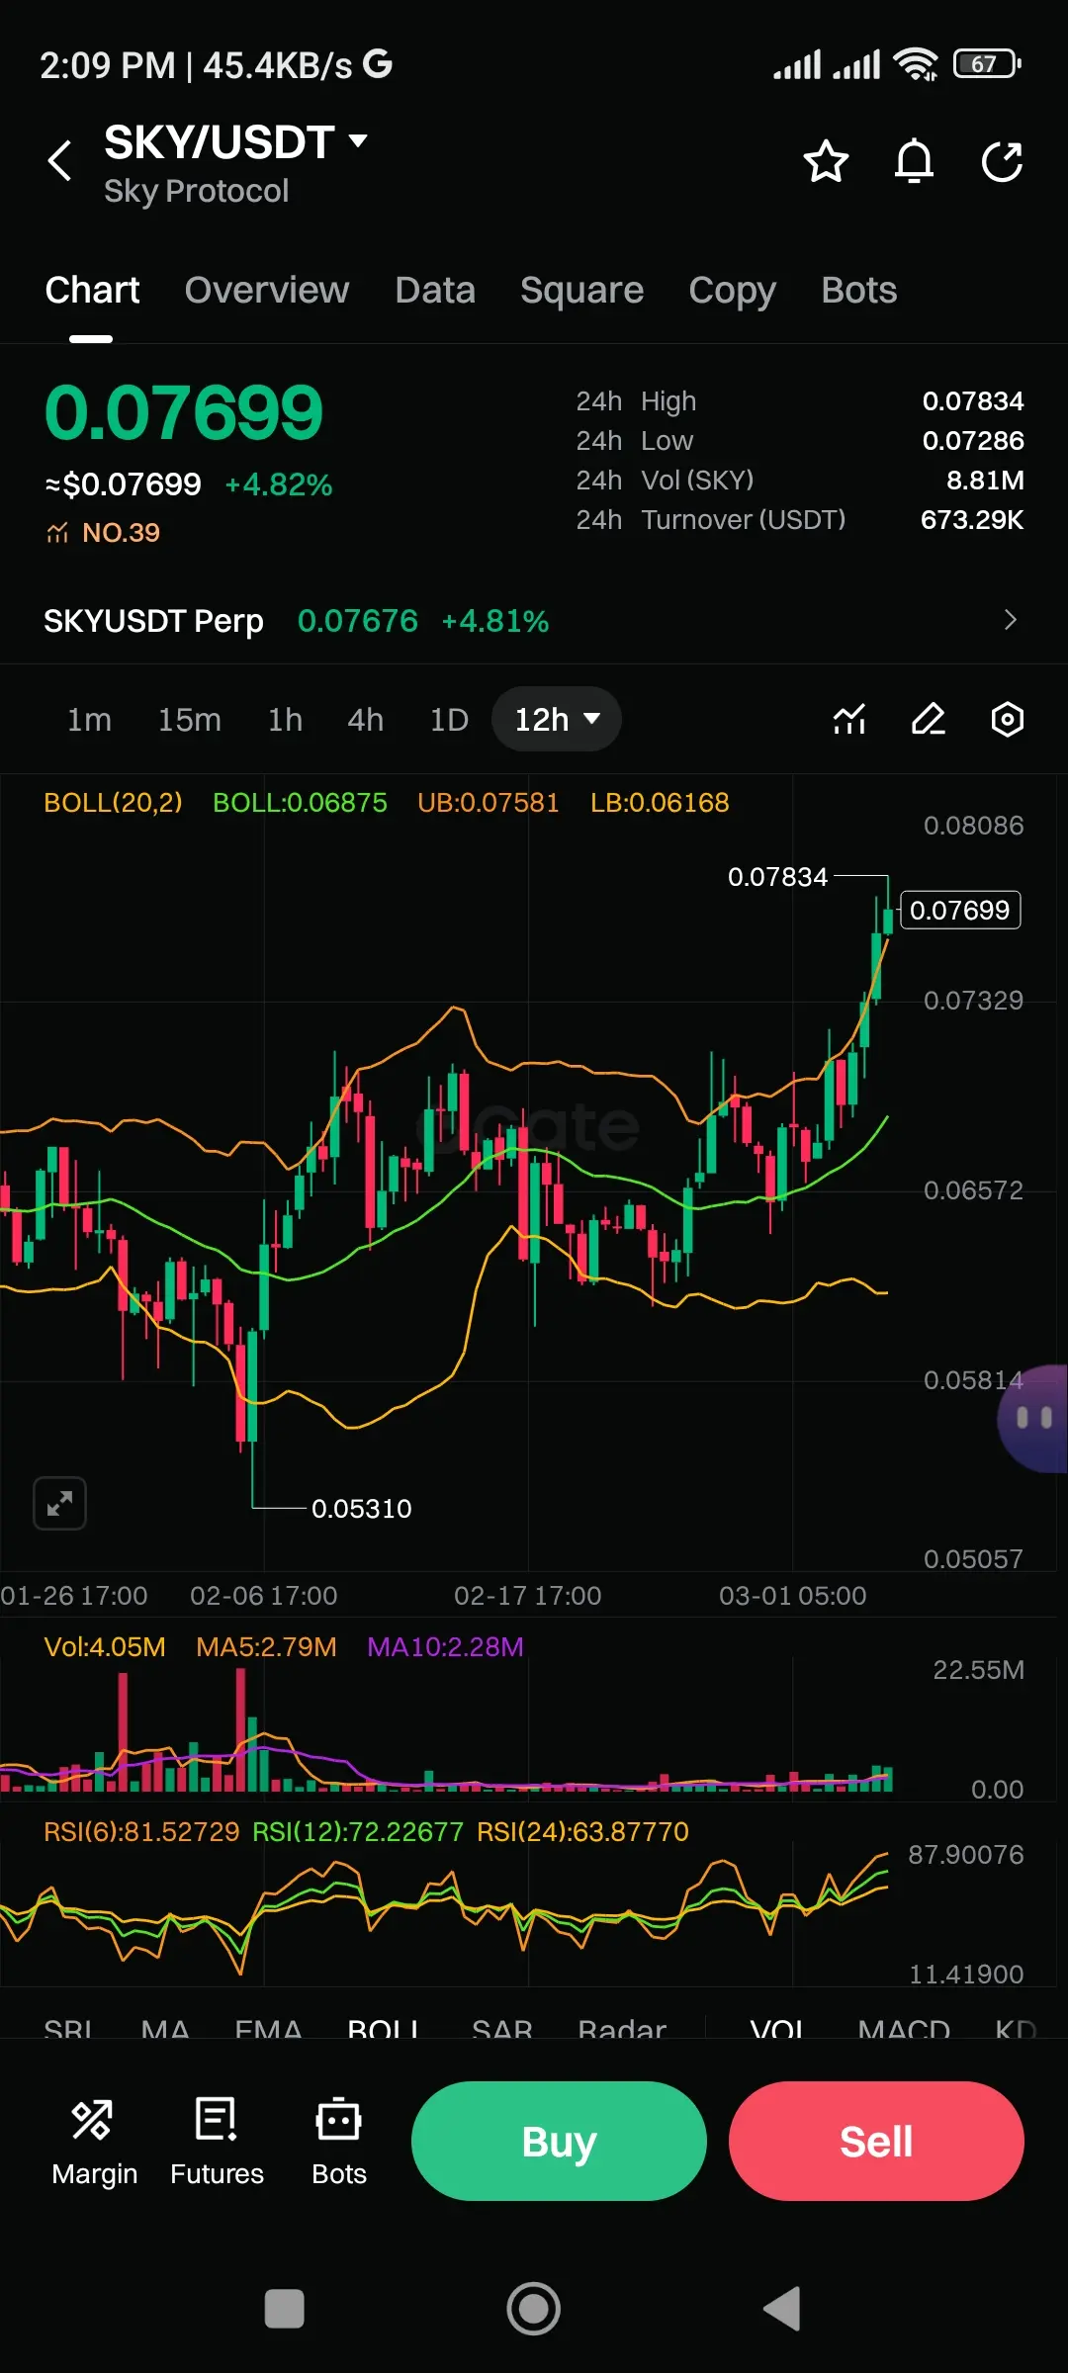Open the SKYUSDT Perp contract row
This screenshot has height=2373, width=1068.
point(534,621)
